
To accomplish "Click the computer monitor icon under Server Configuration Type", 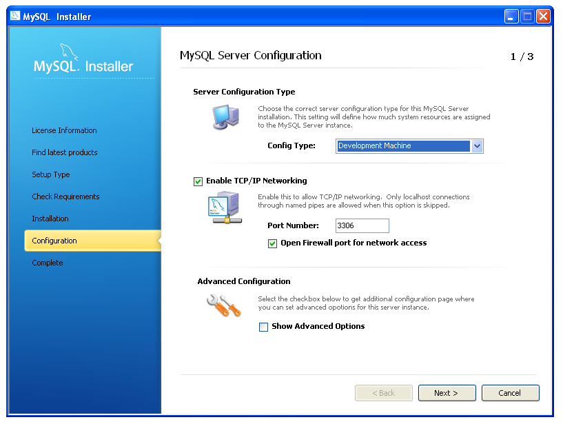I will (x=225, y=117).
